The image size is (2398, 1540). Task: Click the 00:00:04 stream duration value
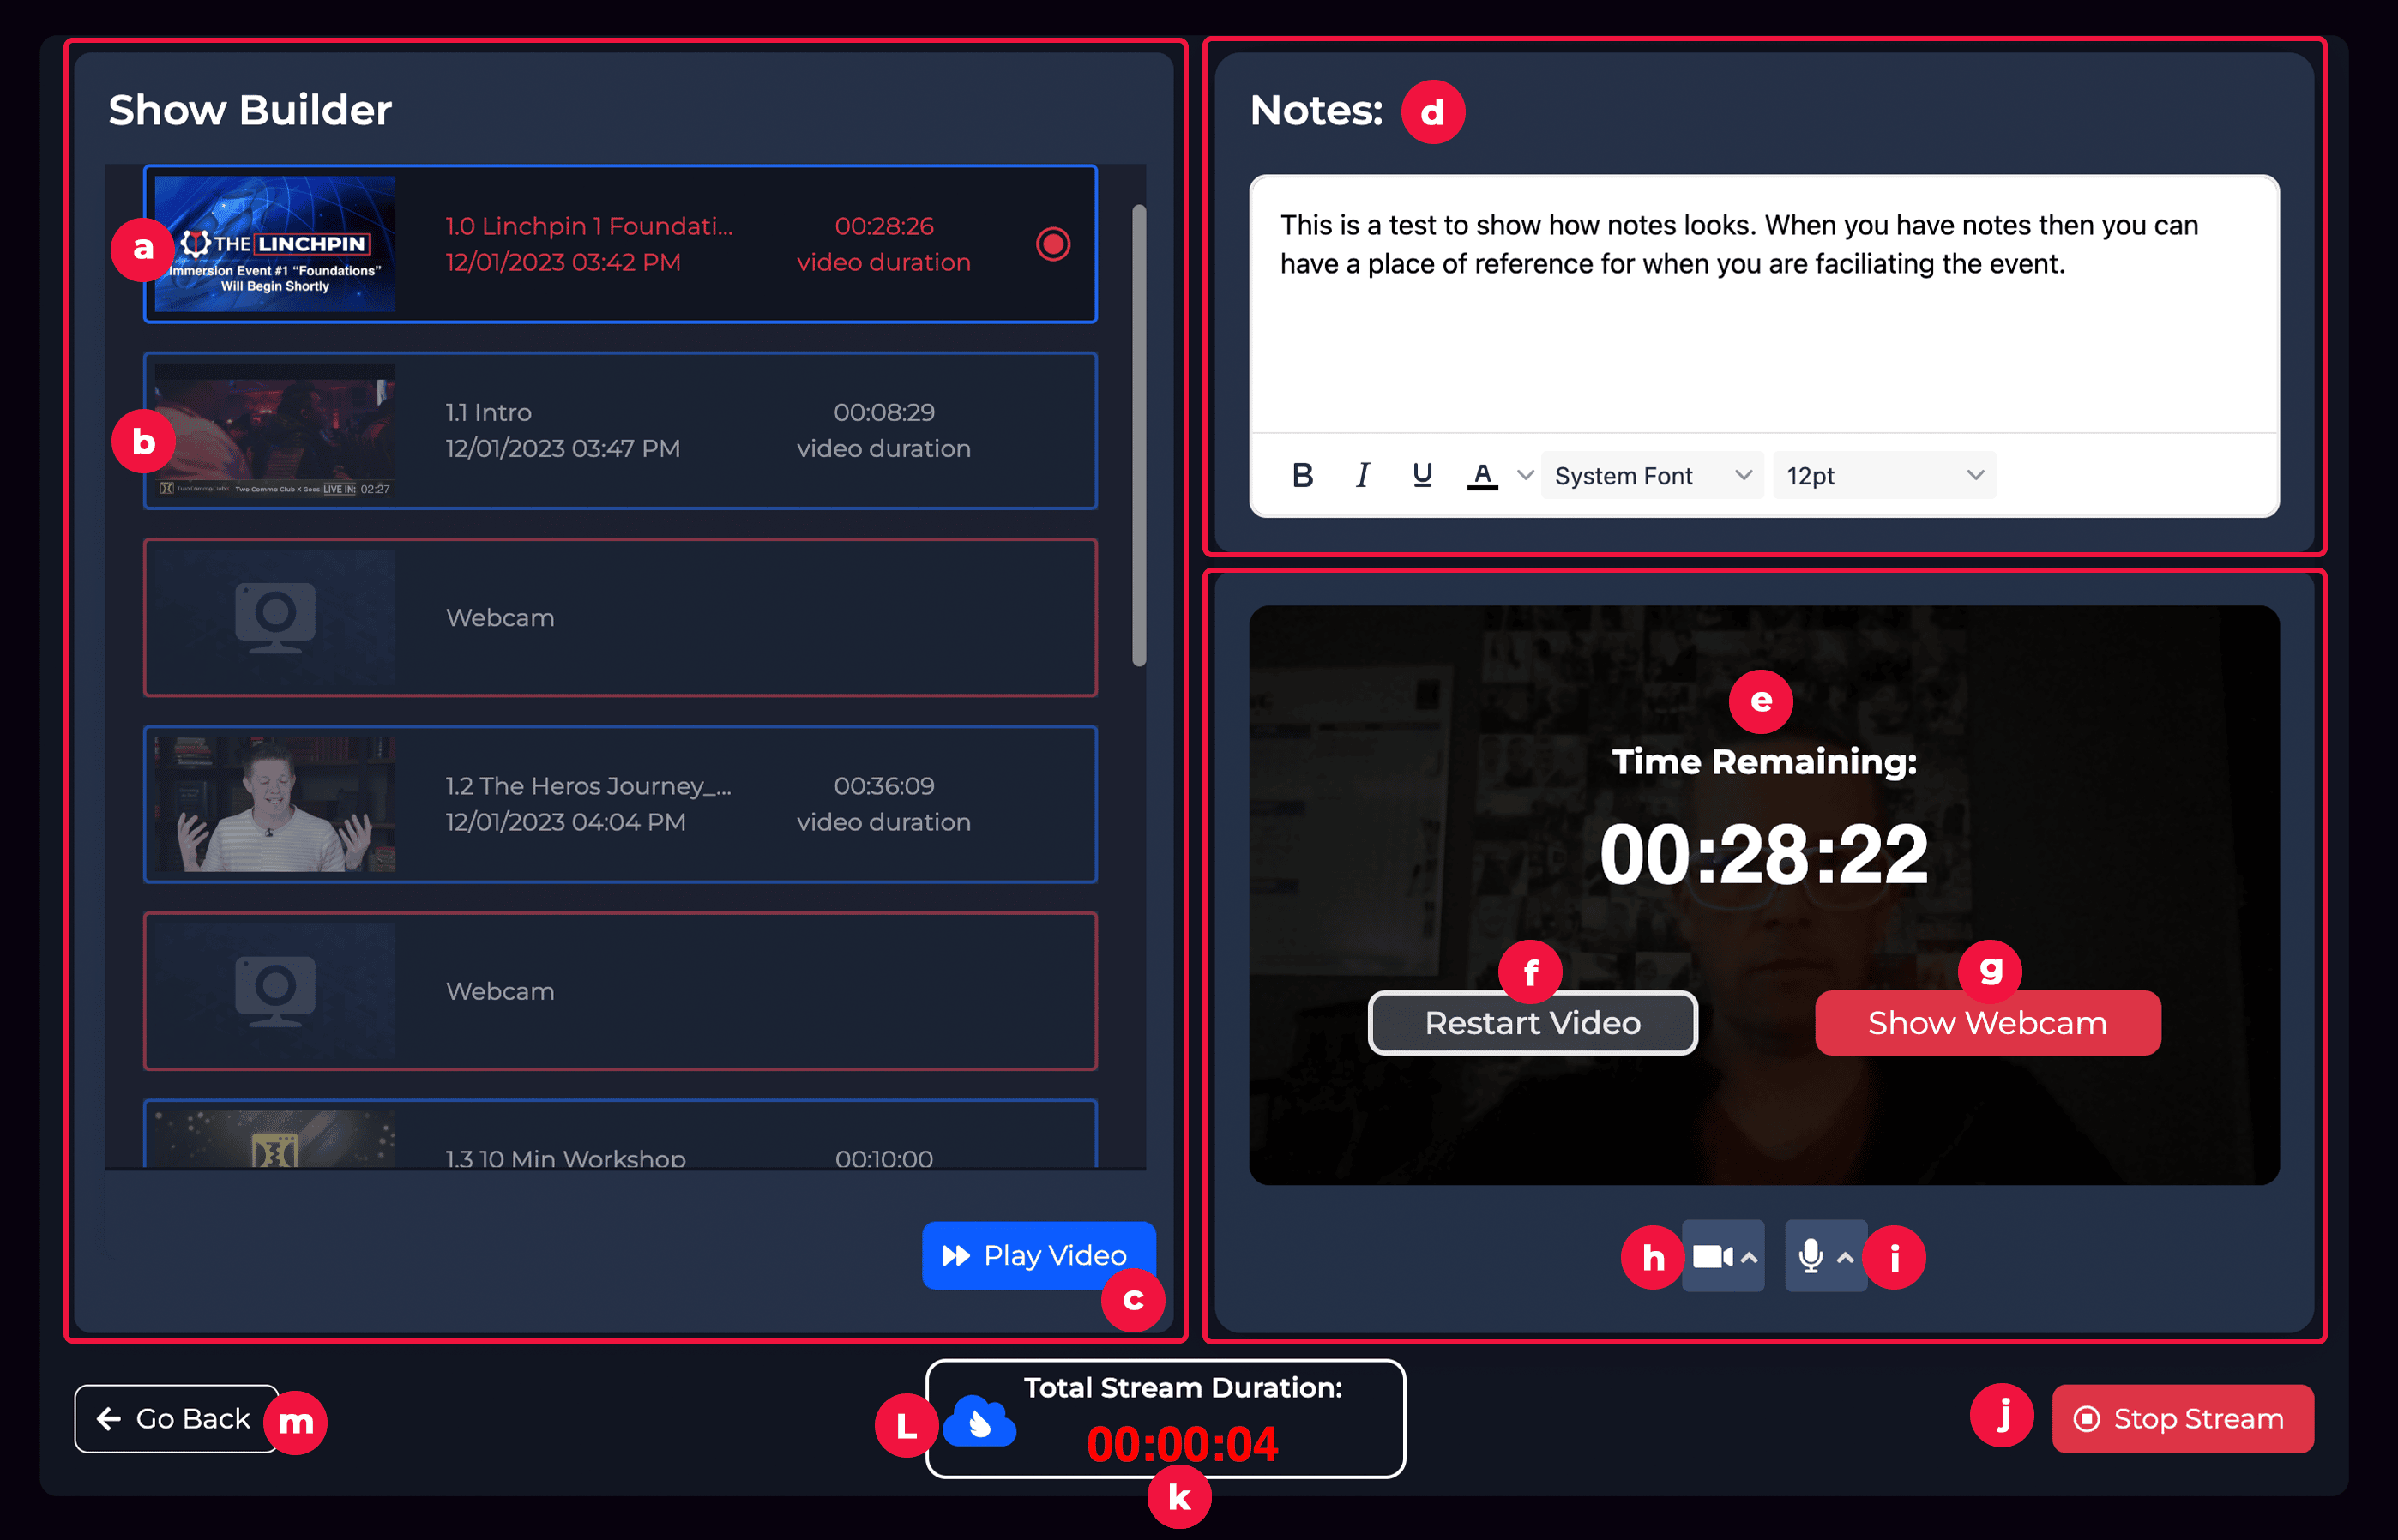[1182, 1444]
